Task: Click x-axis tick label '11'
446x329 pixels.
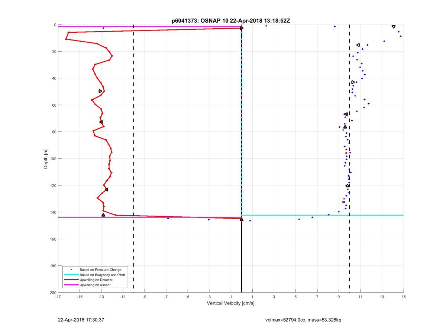Action: [360, 297]
